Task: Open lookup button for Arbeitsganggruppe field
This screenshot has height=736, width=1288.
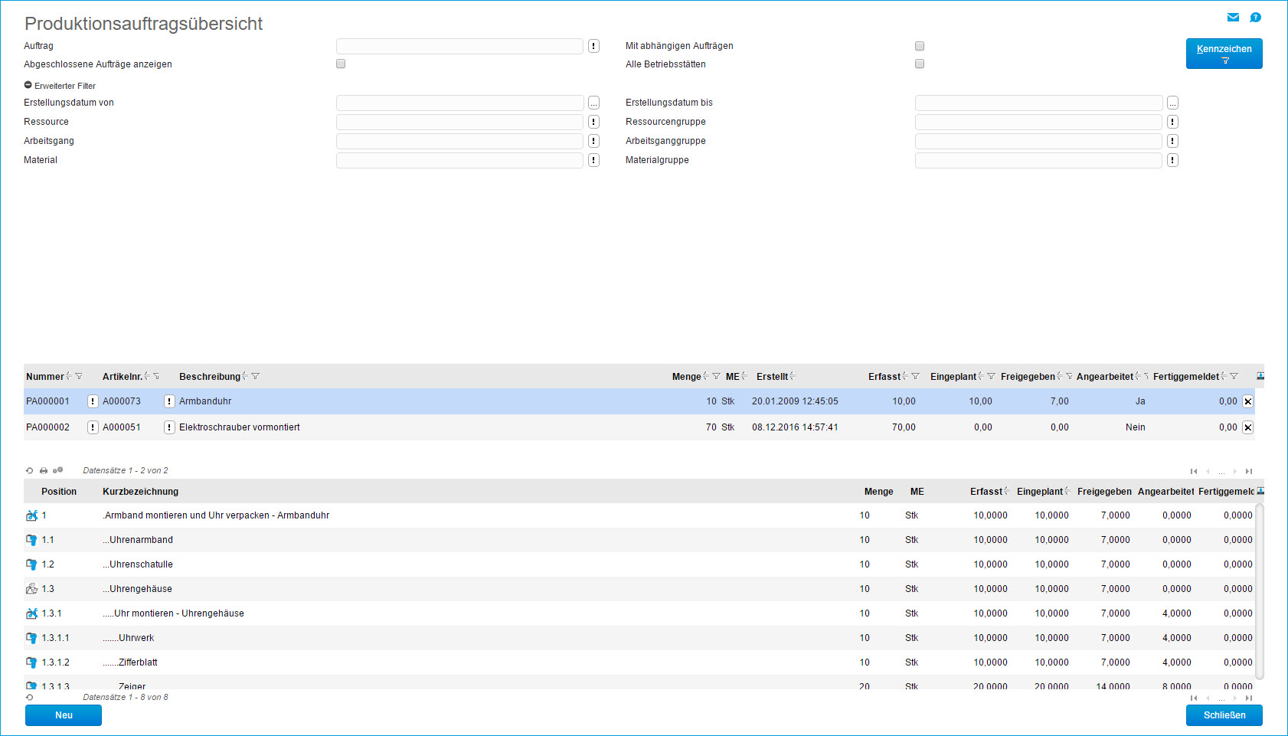Action: pos(1172,141)
